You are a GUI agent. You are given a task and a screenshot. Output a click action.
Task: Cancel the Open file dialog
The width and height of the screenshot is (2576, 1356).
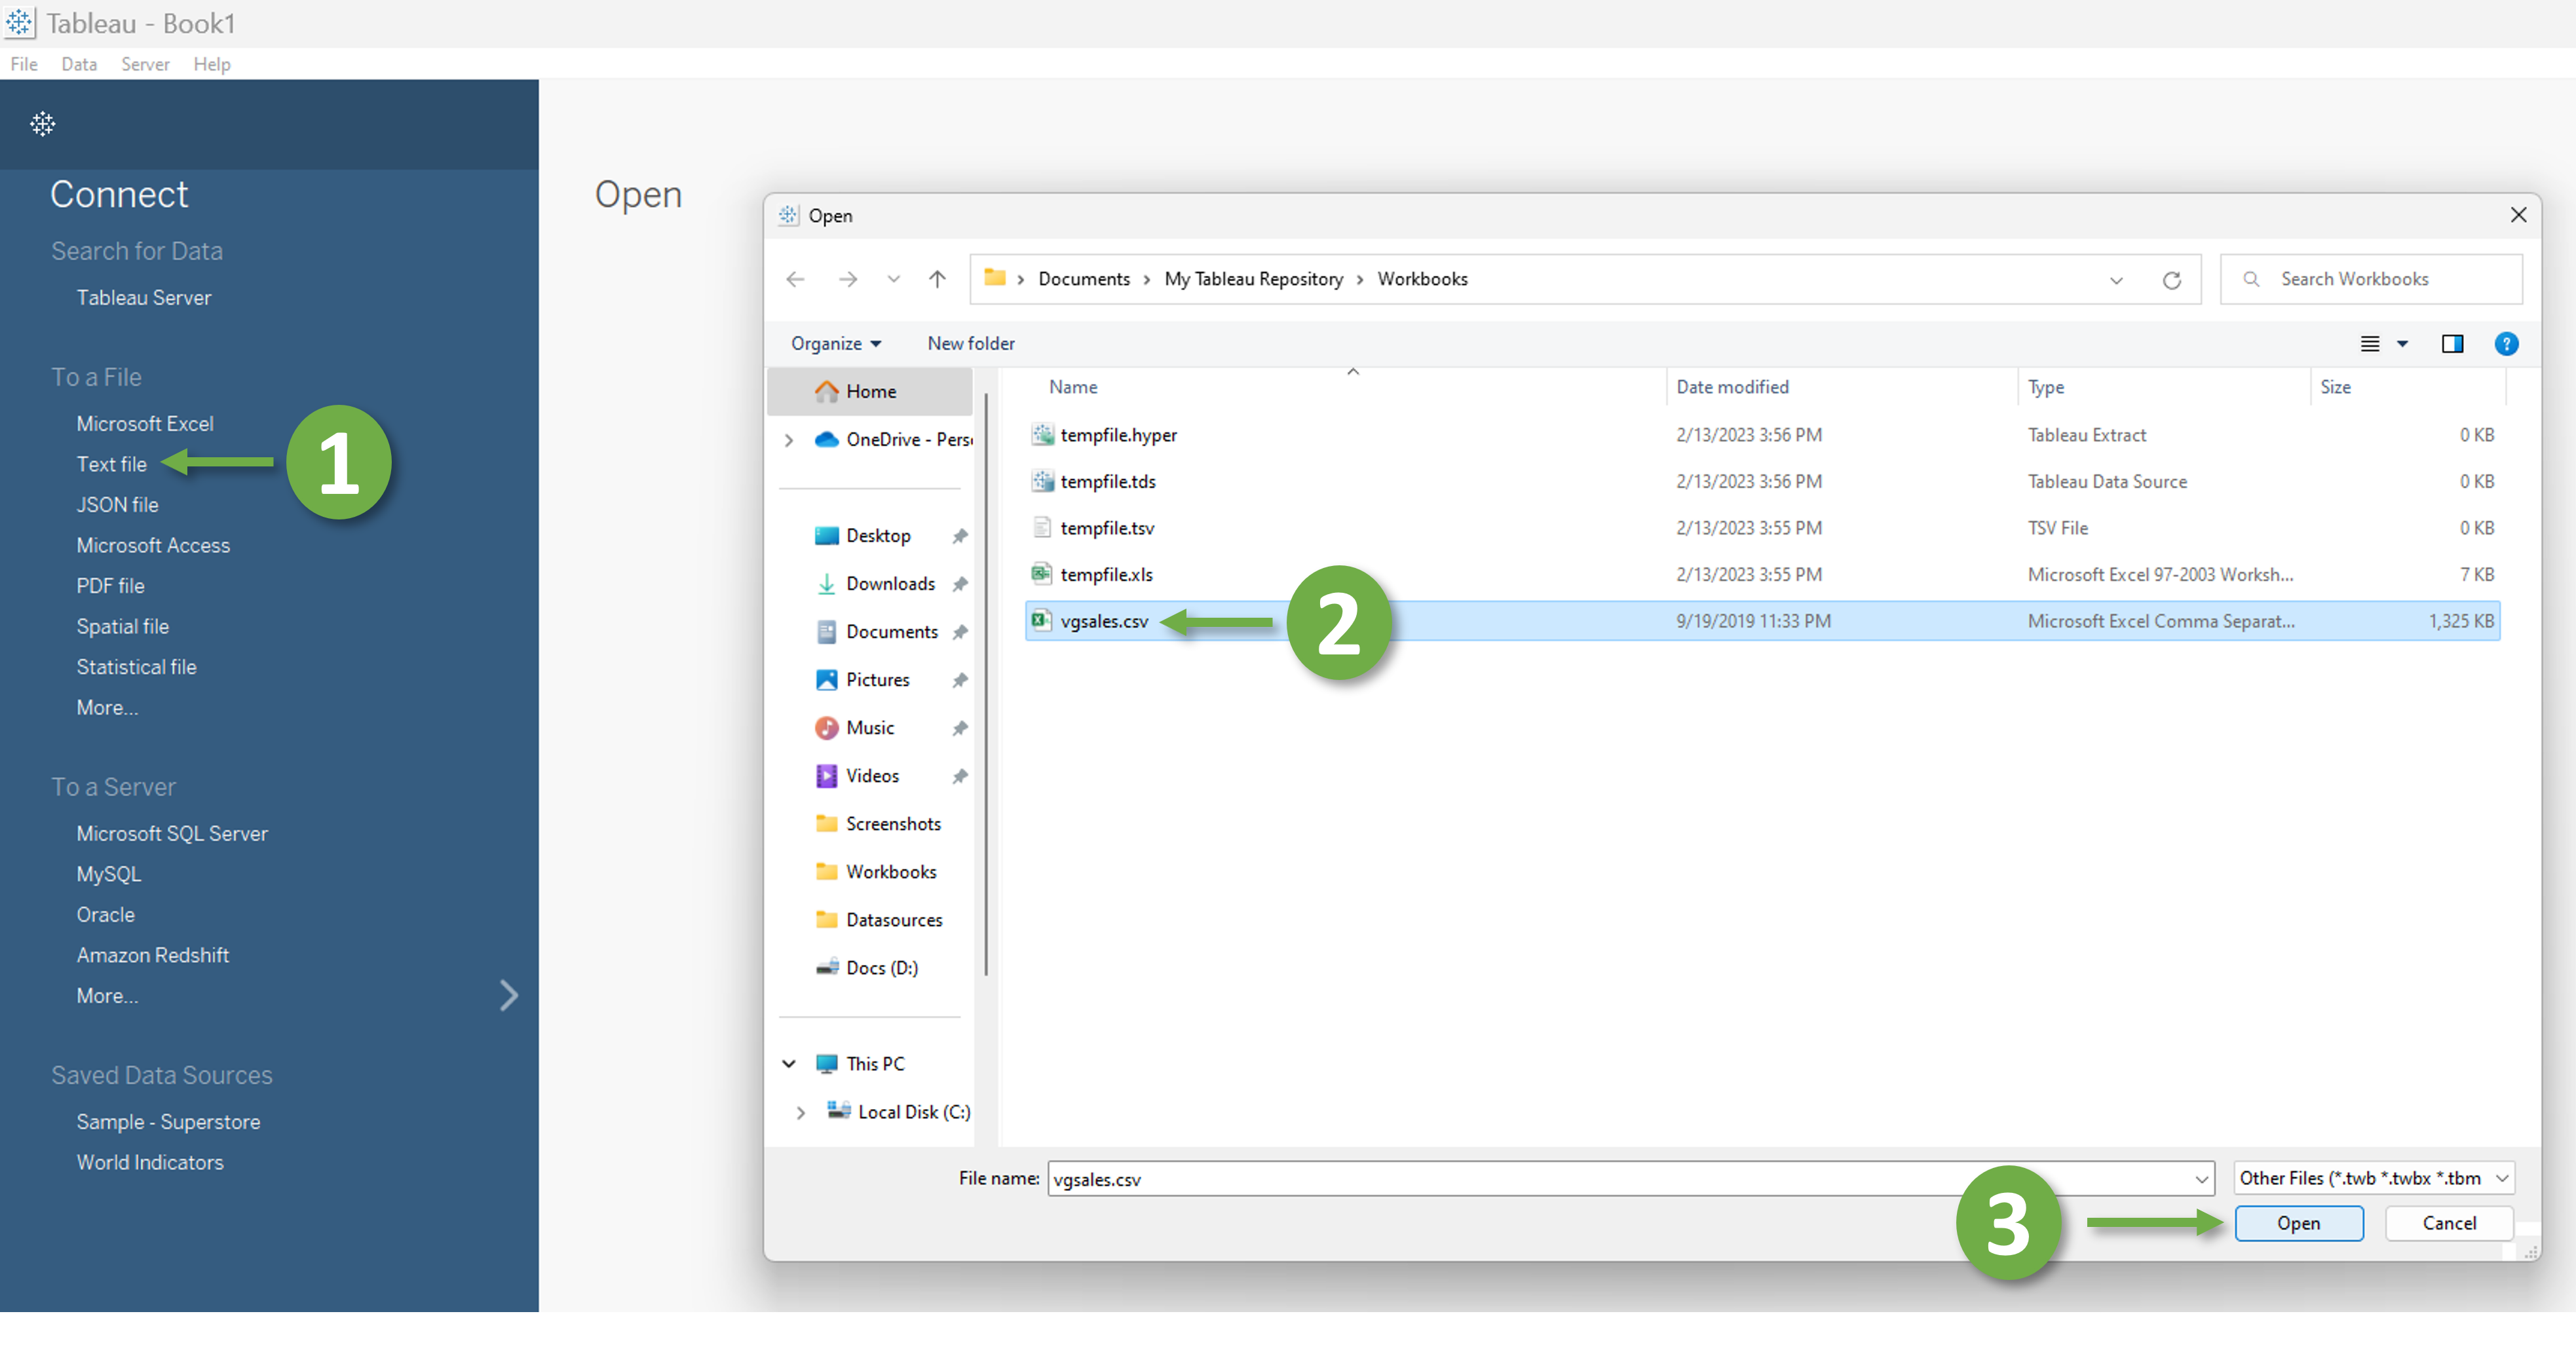pyautogui.click(x=2449, y=1223)
